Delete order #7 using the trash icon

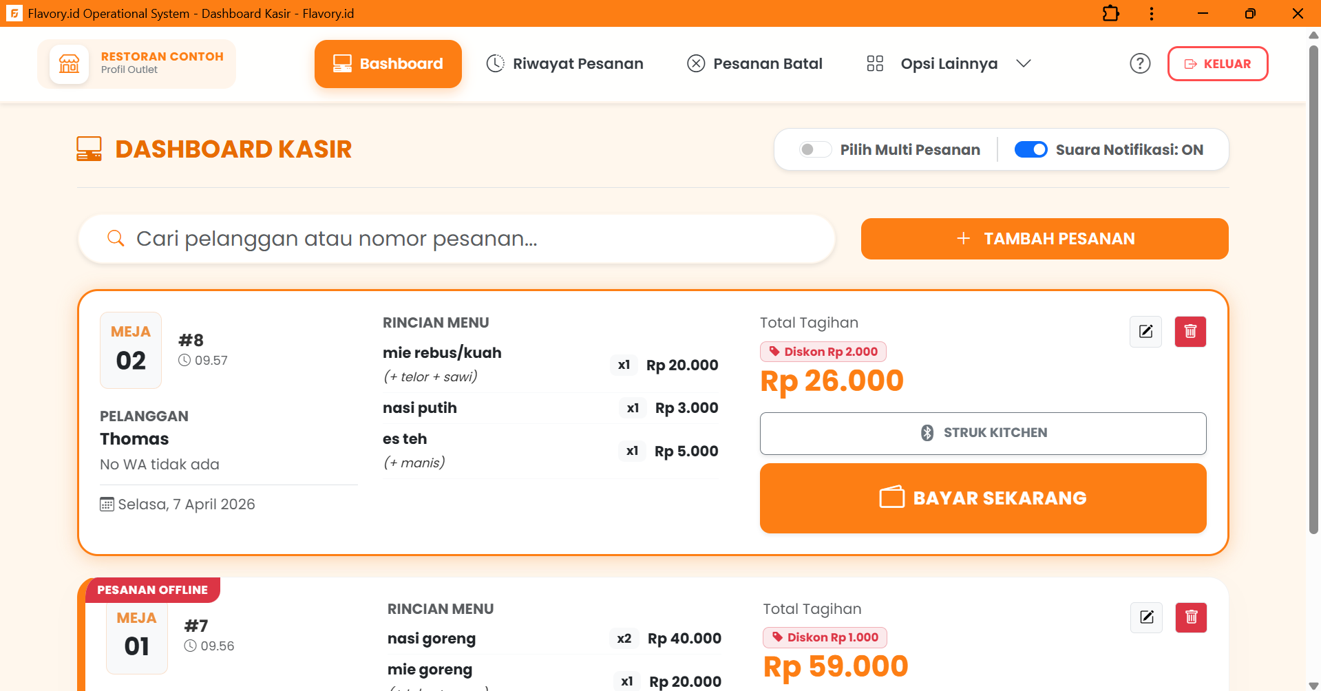pos(1192,617)
